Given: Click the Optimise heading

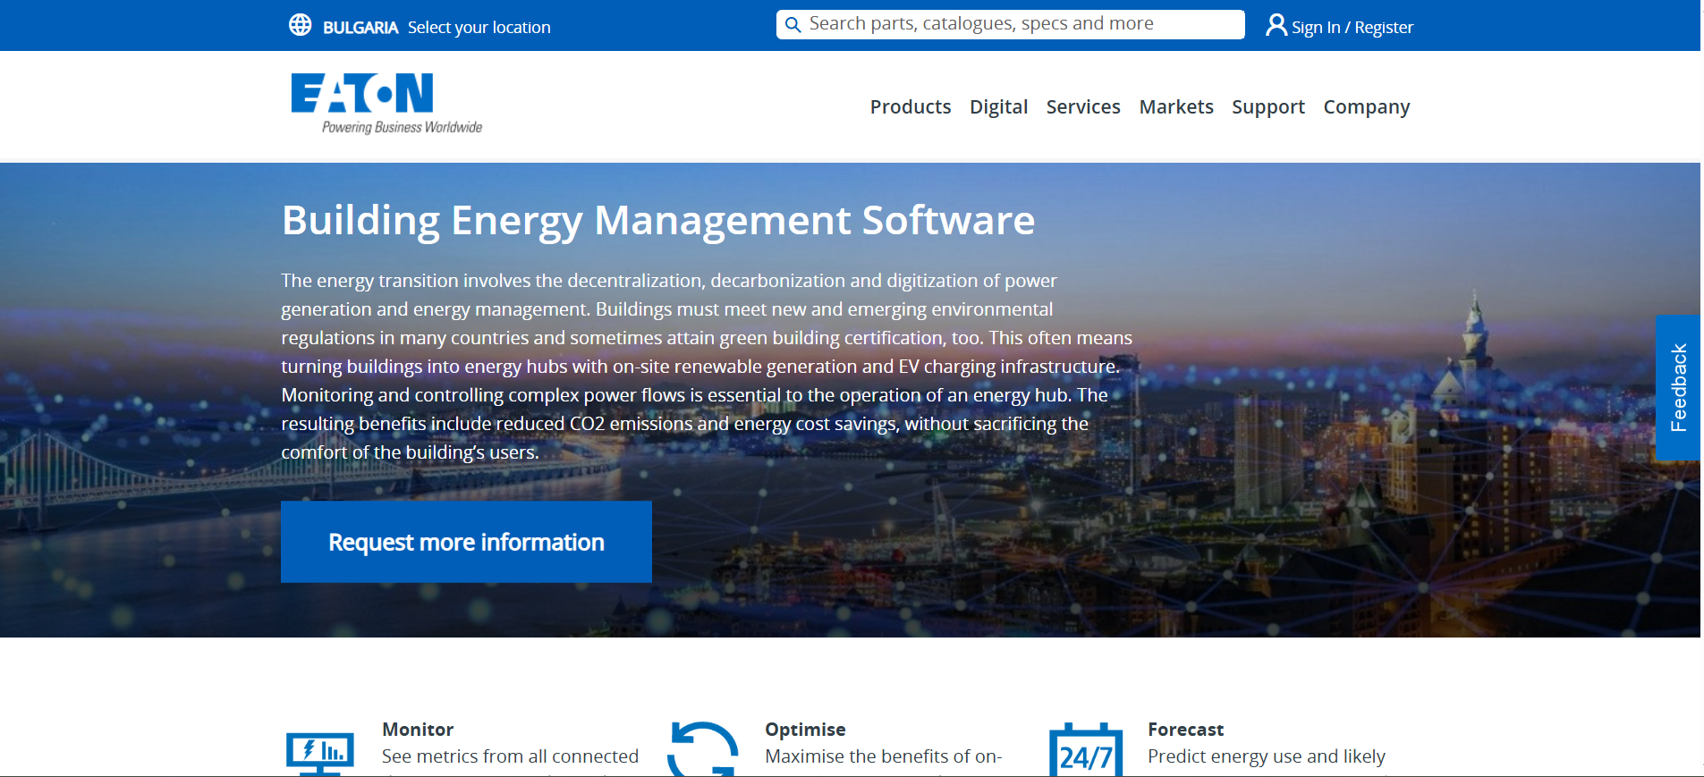Looking at the screenshot, I should pyautogui.click(x=805, y=730).
